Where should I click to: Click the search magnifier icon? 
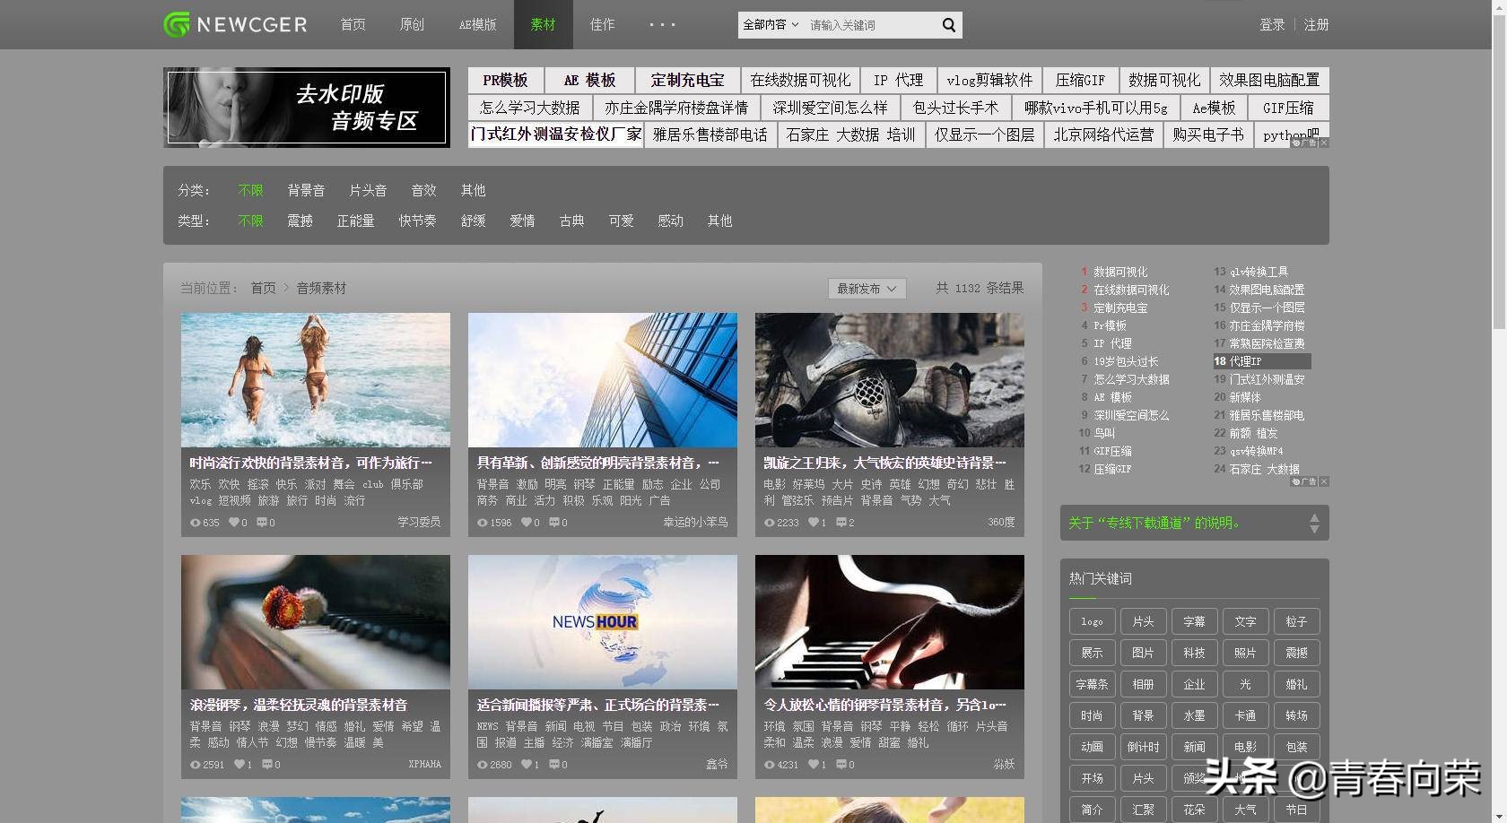pyautogui.click(x=947, y=25)
